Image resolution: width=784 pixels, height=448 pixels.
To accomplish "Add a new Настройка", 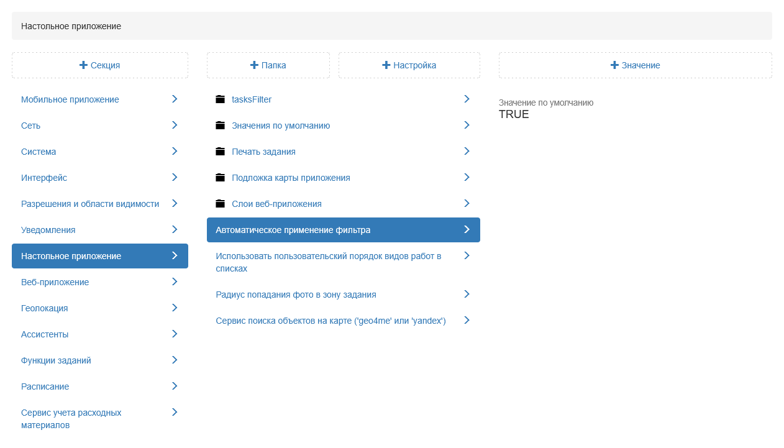I will coord(409,65).
